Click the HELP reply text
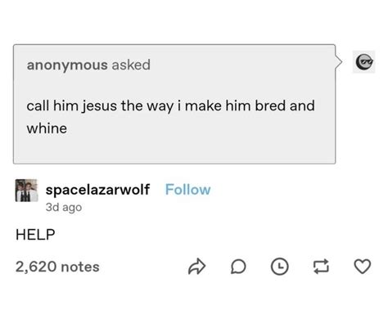The height and width of the screenshot is (310, 388). point(35,235)
